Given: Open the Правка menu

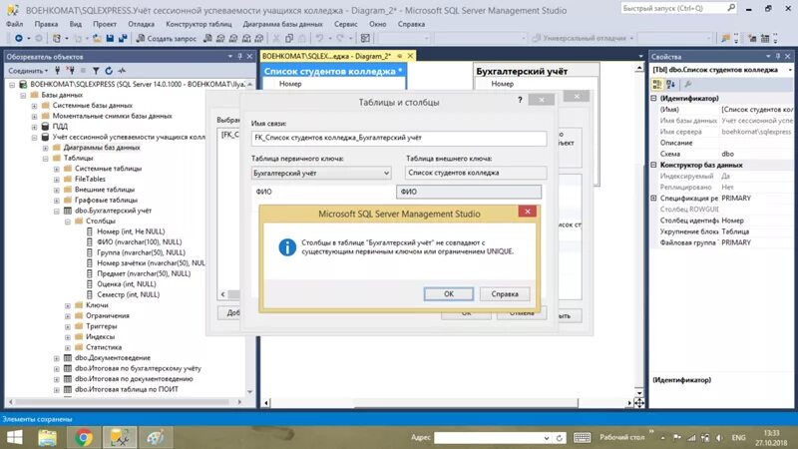Looking at the screenshot, I should (46, 24).
